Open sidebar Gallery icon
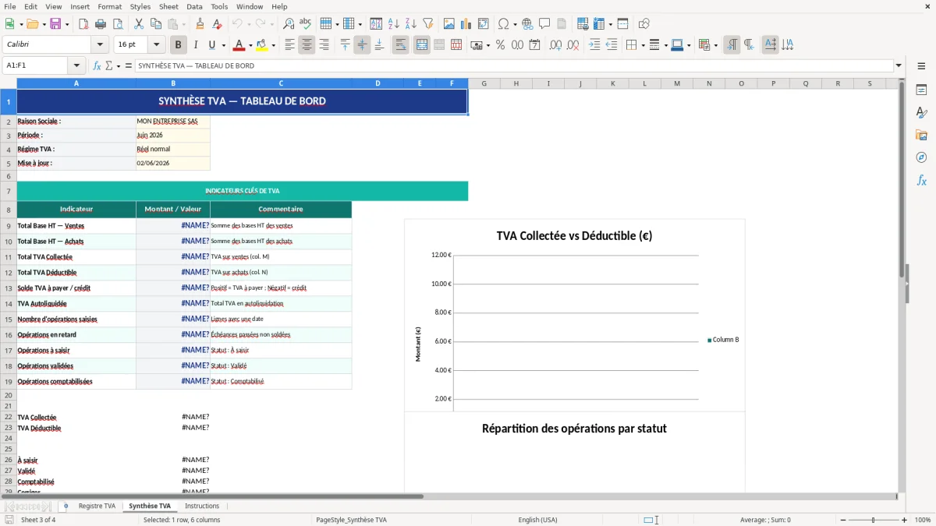The width and height of the screenshot is (936, 526). point(921,136)
